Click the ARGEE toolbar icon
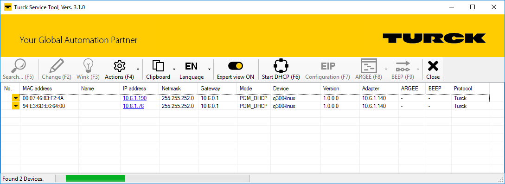505x184 pixels. pyautogui.click(x=369, y=66)
